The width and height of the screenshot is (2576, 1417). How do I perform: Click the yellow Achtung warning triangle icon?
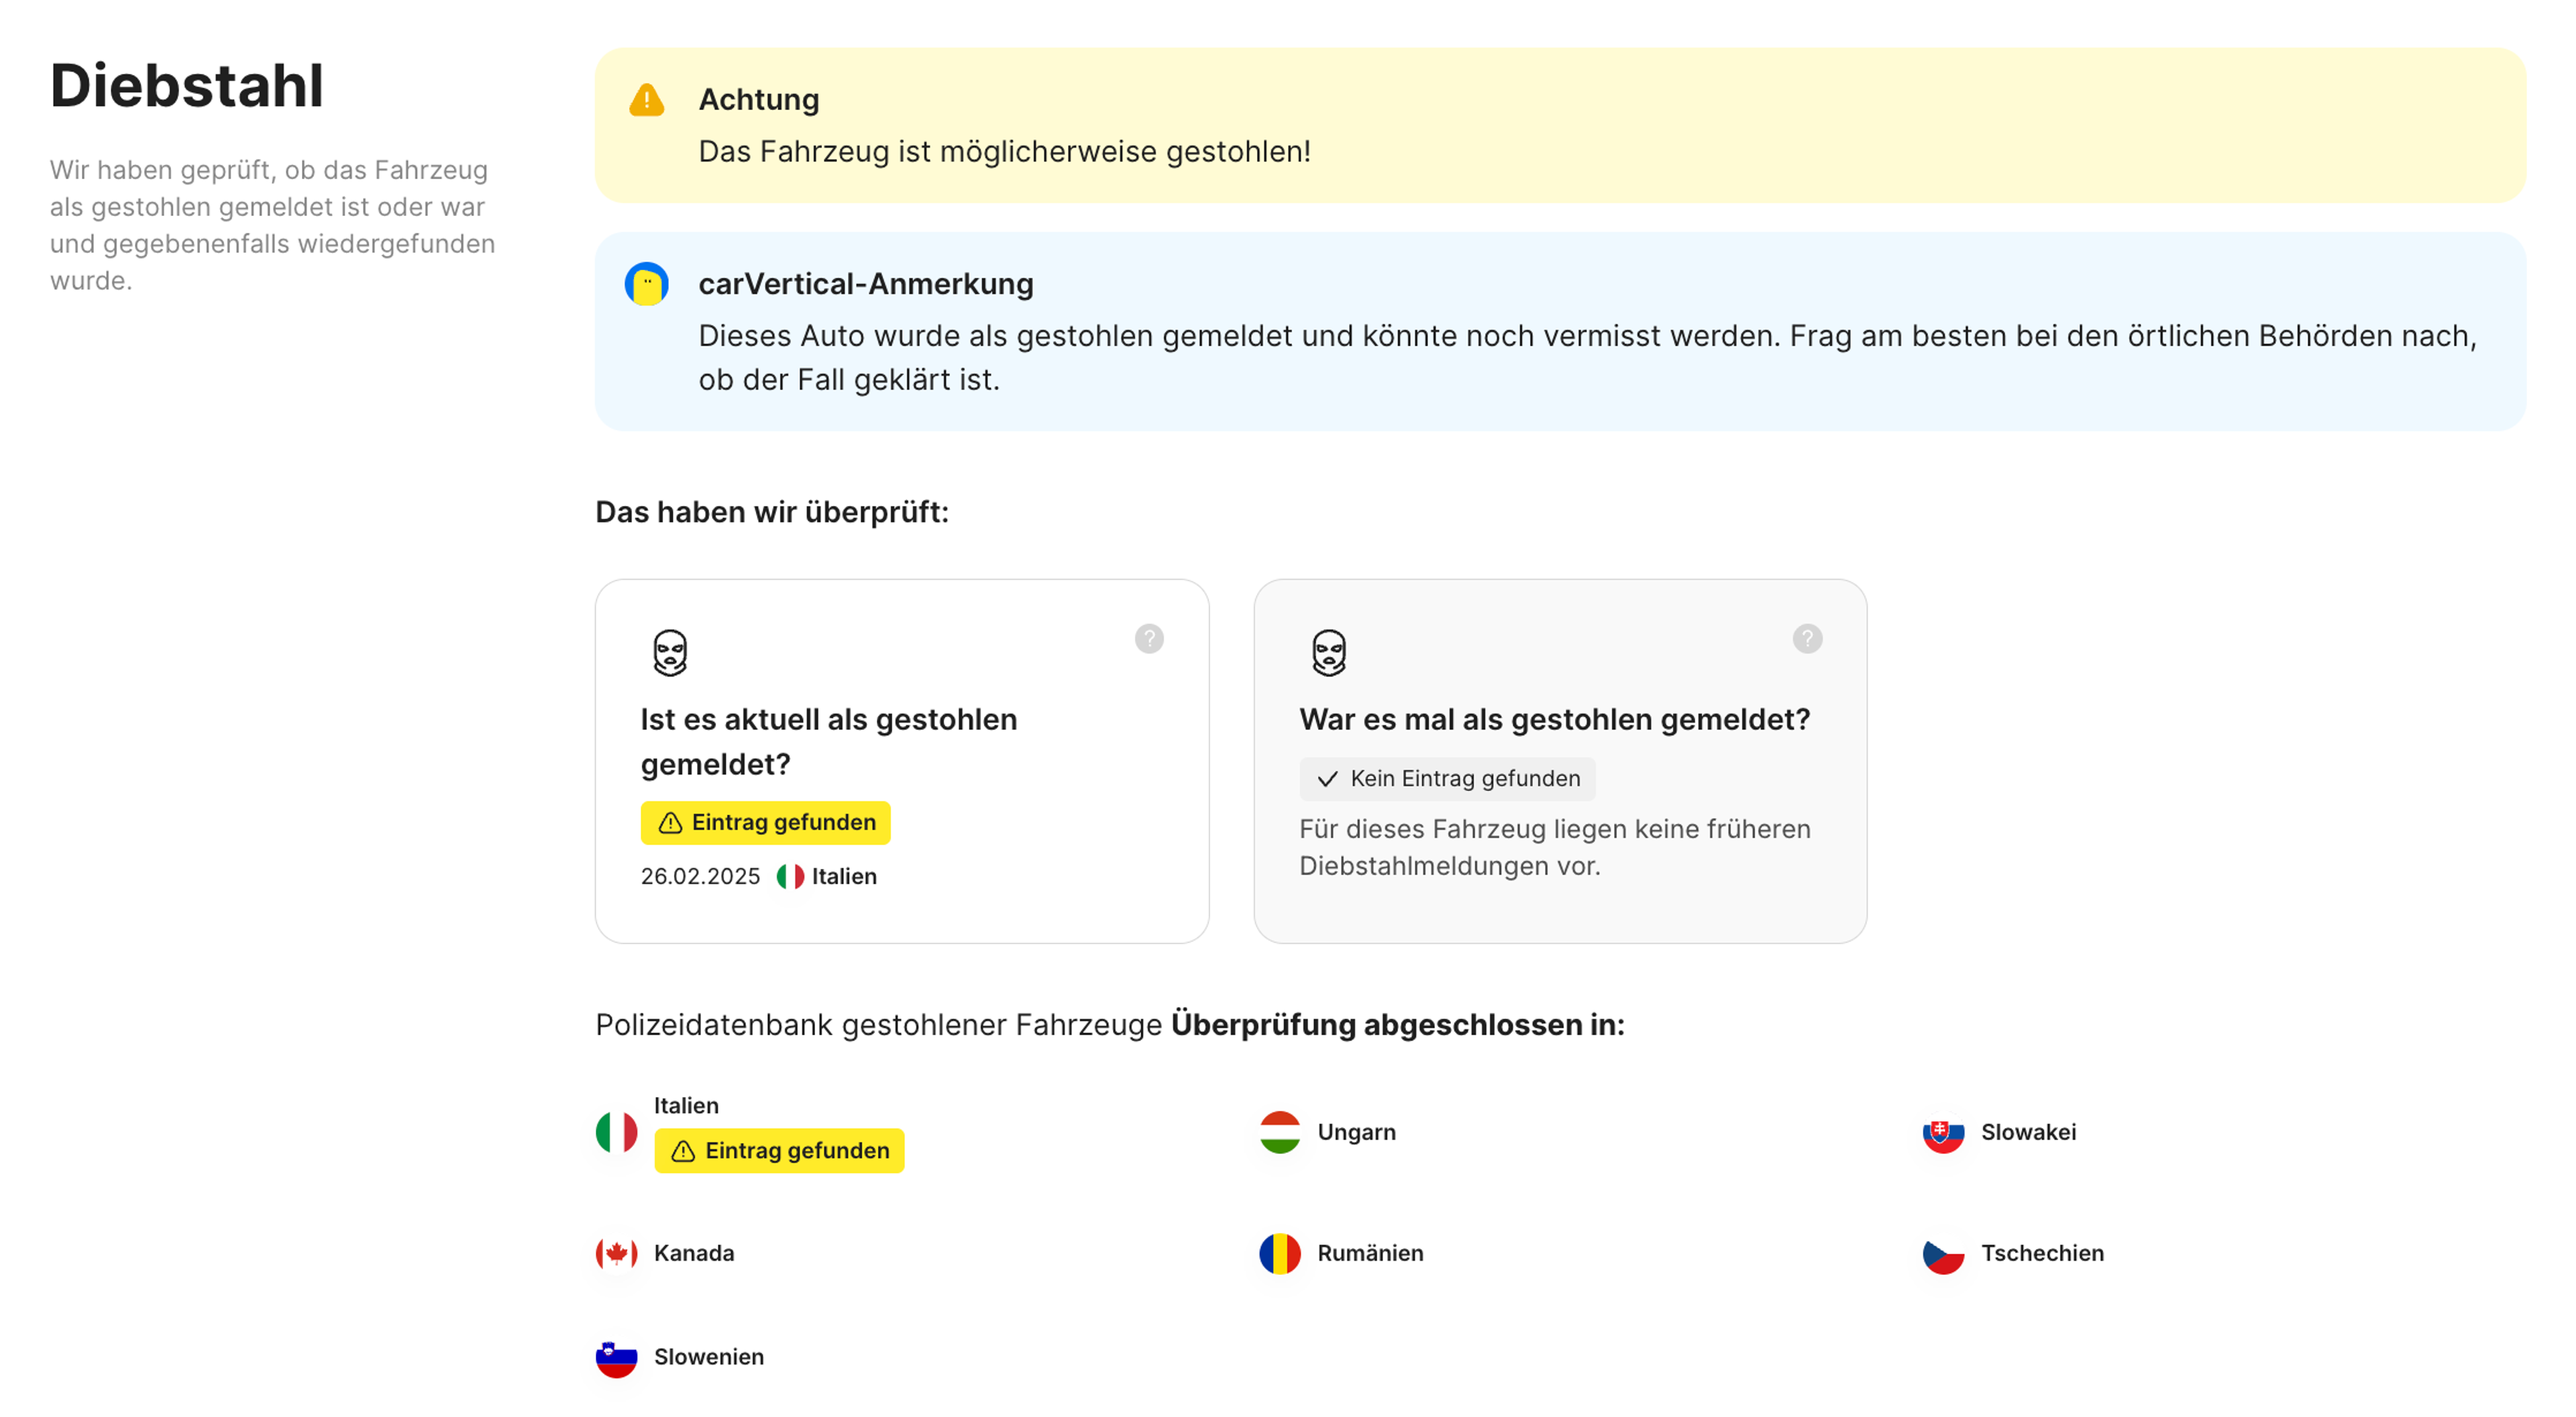[x=646, y=100]
